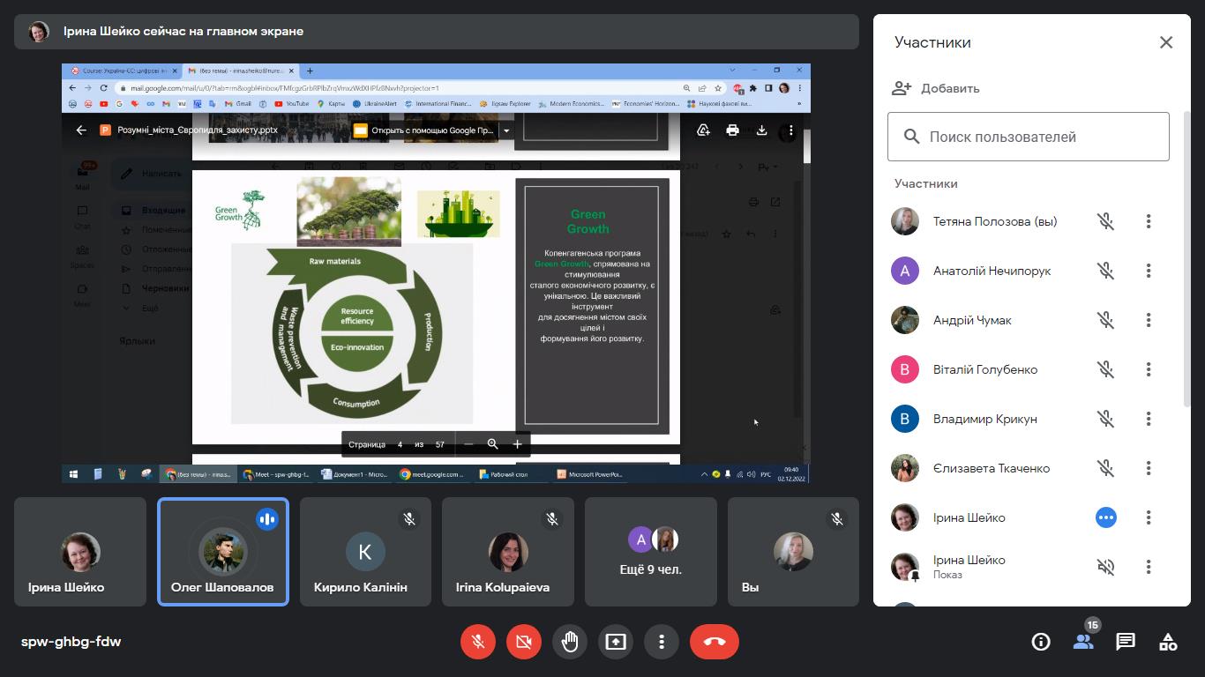Image resolution: width=1205 pixels, height=677 pixels.
Task: Open the chat panel
Action: 1126,642
